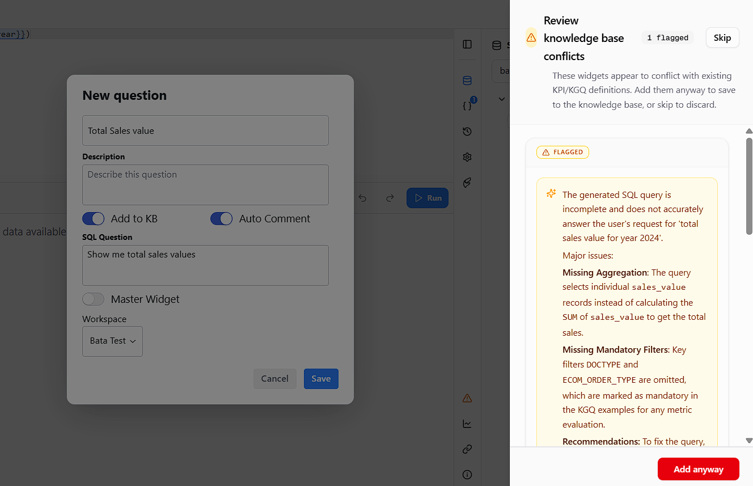753x486 pixels.
Task: Enable the Master Widget toggle
Action: (94, 299)
